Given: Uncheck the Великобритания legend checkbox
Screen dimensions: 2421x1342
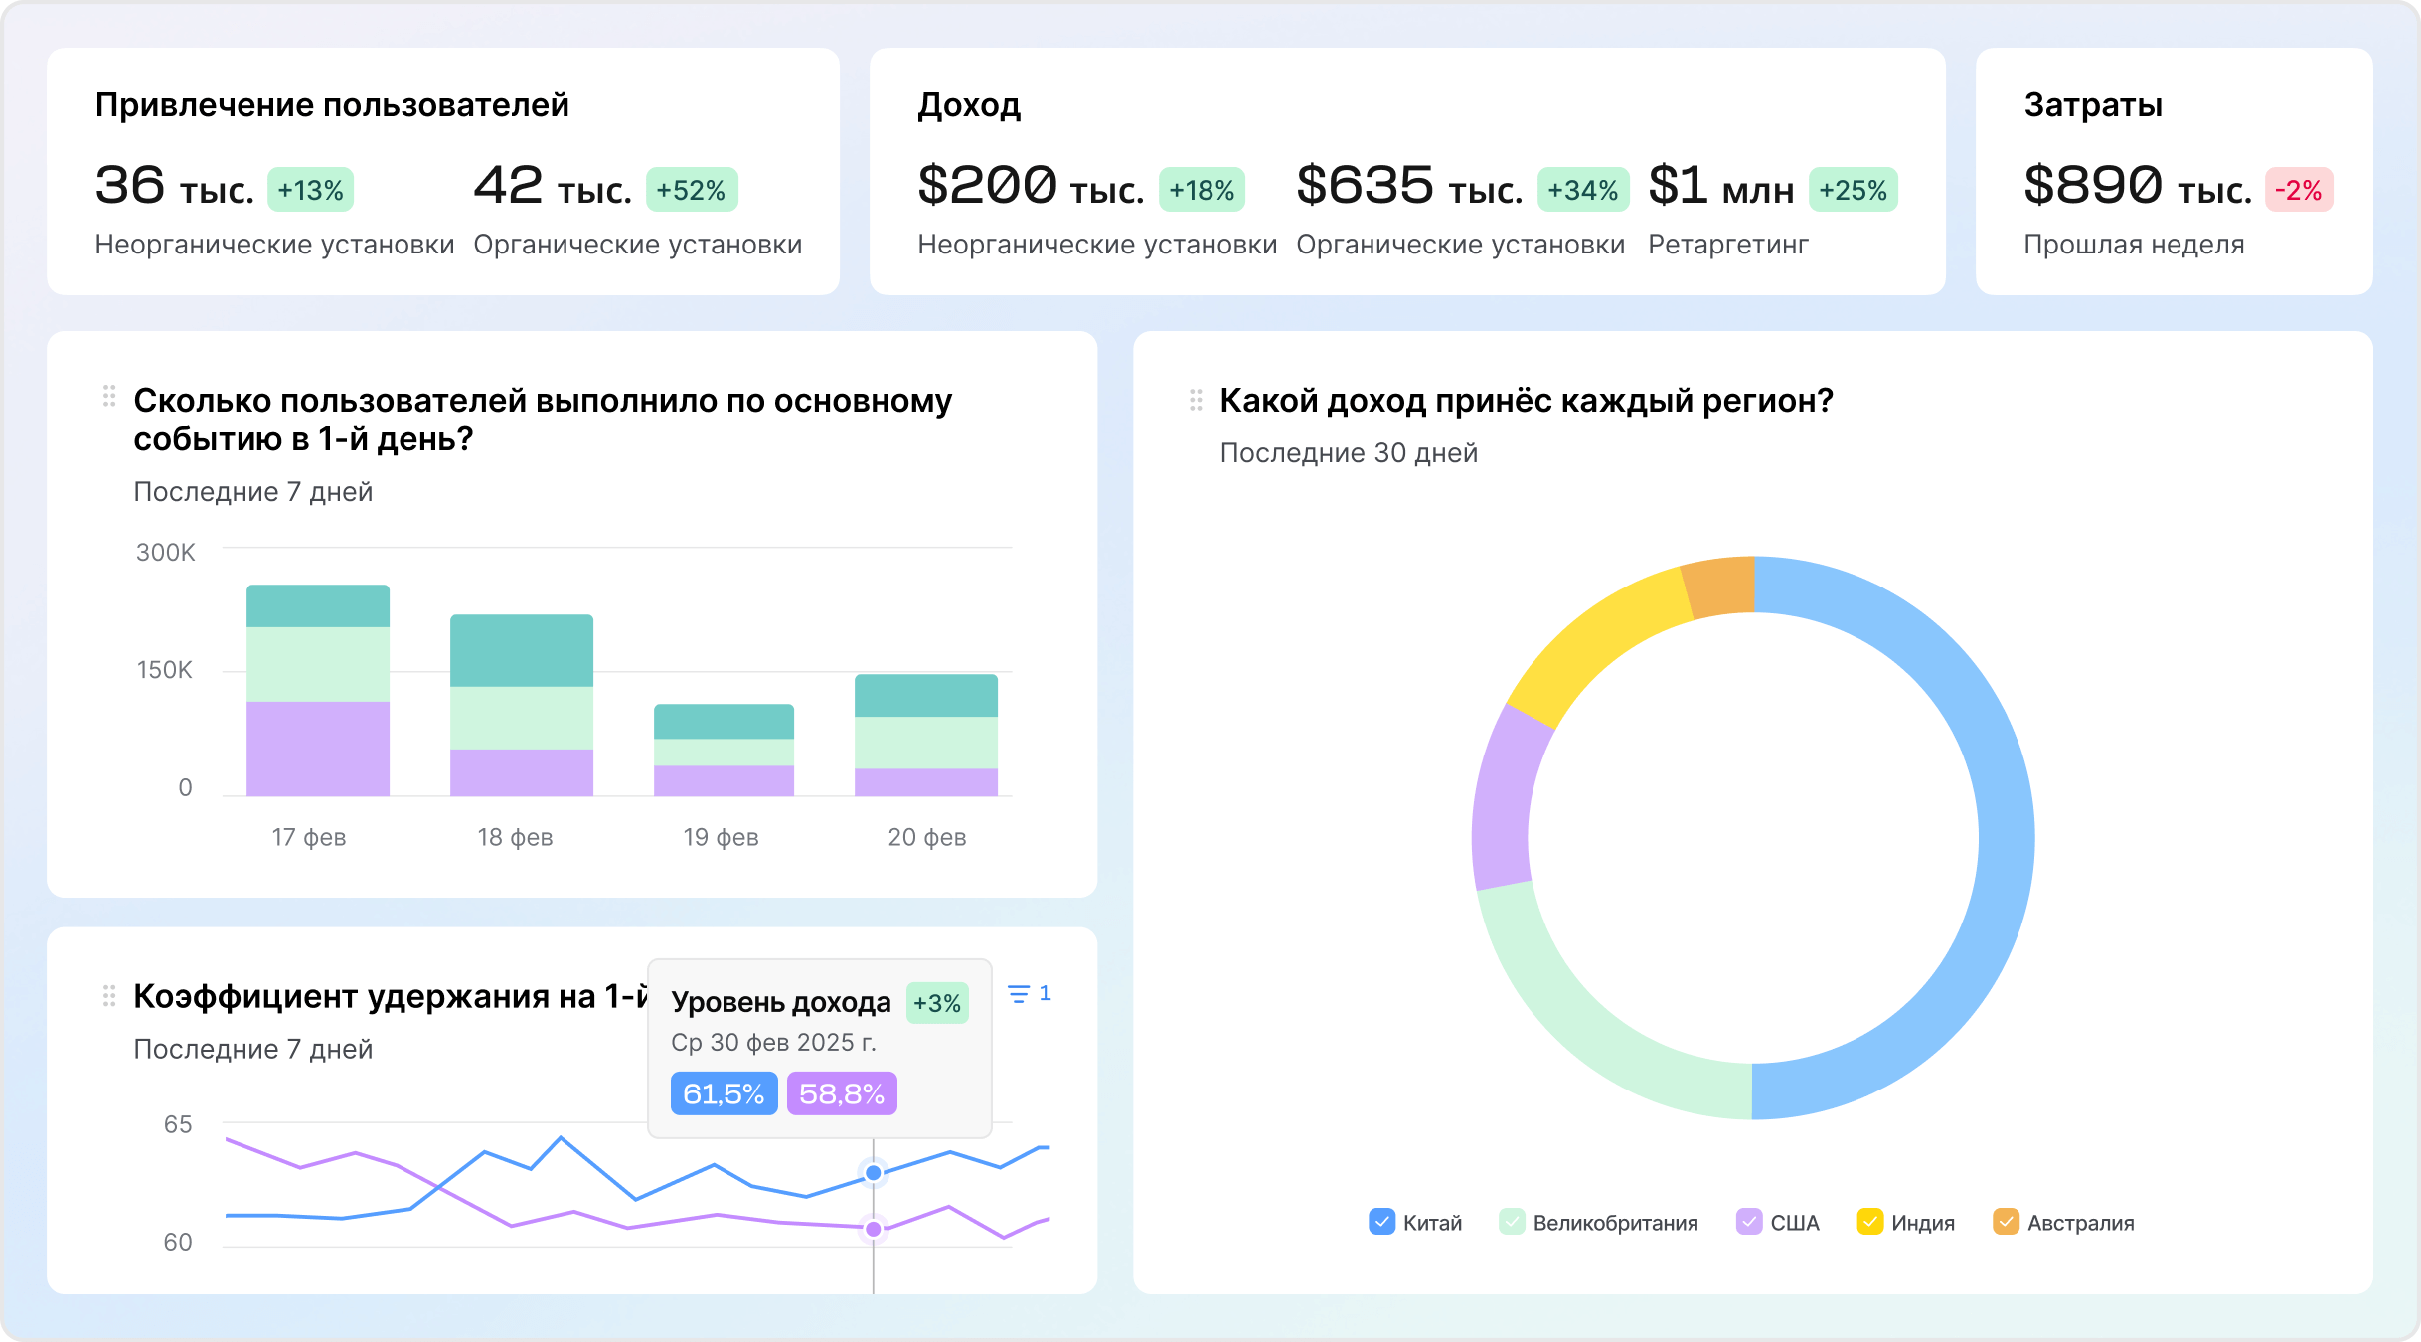Looking at the screenshot, I should pyautogui.click(x=1513, y=1221).
